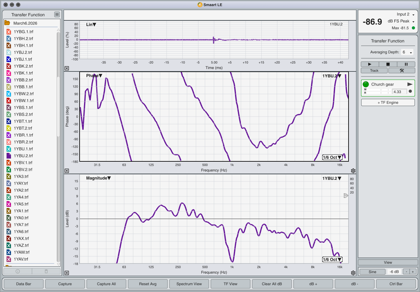The image size is (420, 292).
Task: Open the Transfer Function panel hamburger menu
Action: tap(57, 14)
